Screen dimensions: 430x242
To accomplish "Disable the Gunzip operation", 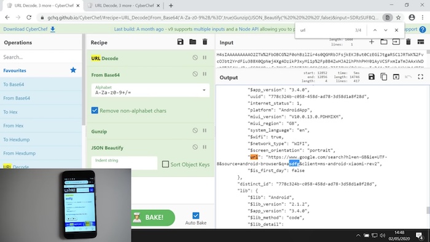I will [x=195, y=130].
